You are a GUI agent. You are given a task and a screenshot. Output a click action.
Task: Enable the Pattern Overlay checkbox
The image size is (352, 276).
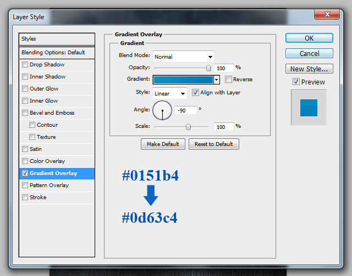pos(25,185)
